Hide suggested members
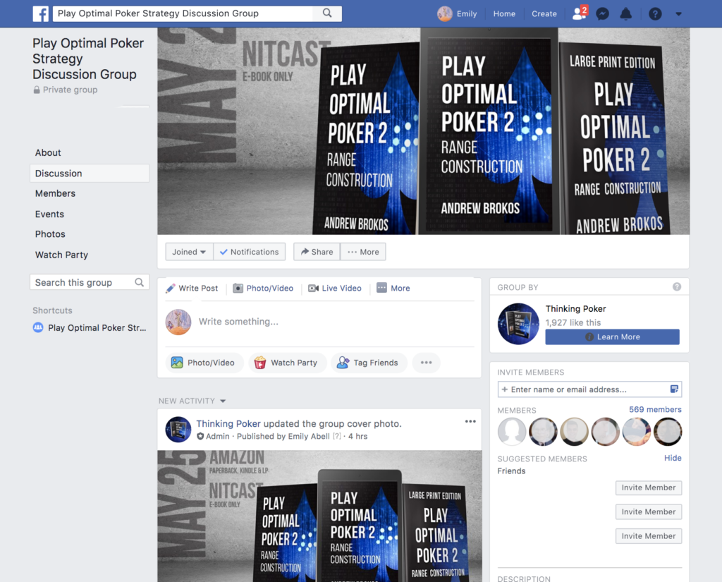This screenshot has height=582, width=722. [673, 458]
